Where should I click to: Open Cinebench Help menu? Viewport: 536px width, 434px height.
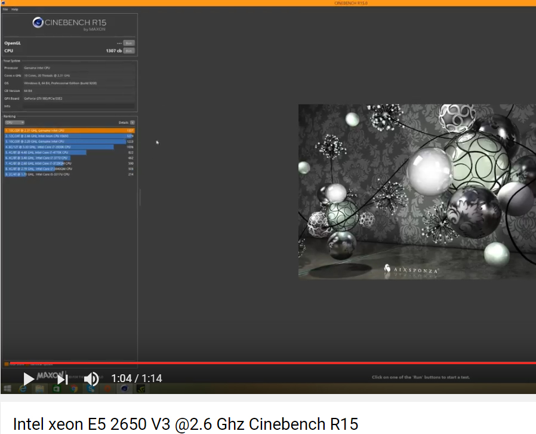15,10
